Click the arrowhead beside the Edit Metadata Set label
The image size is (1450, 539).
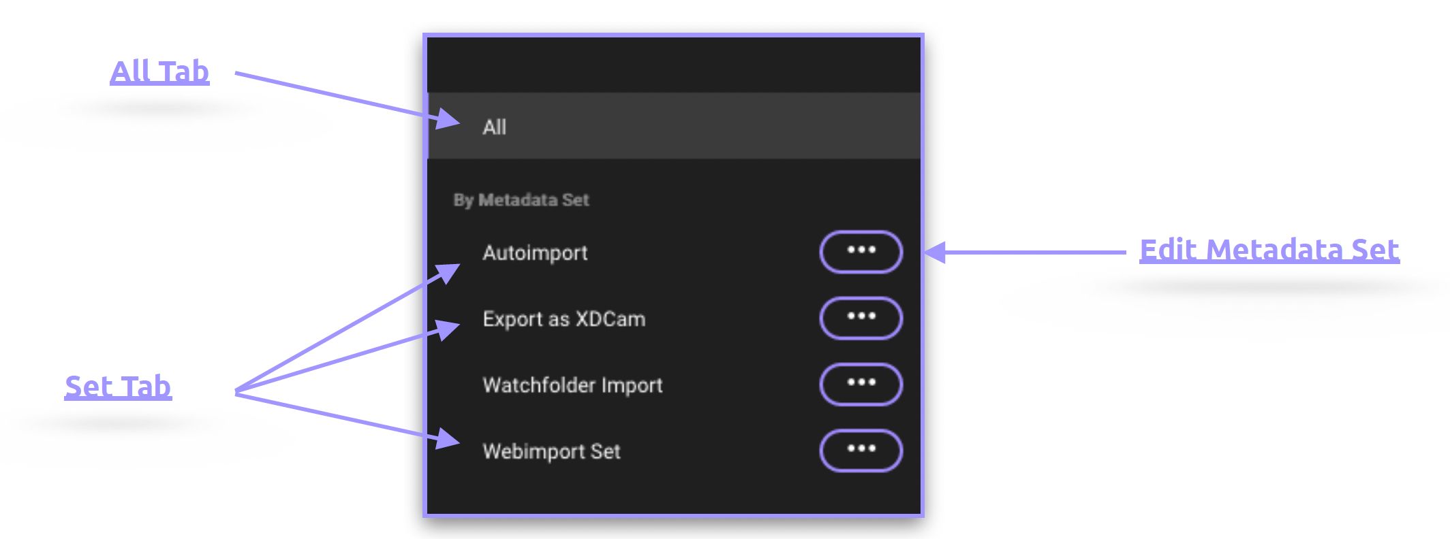pos(936,252)
